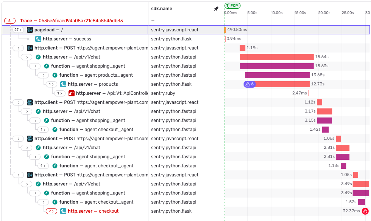
Task: Click the 2.47ms duration label
Action: [x=299, y=93]
